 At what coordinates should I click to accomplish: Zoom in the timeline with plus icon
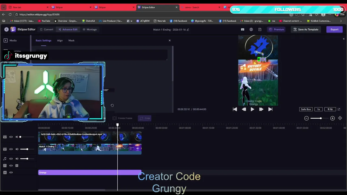tap(332, 118)
